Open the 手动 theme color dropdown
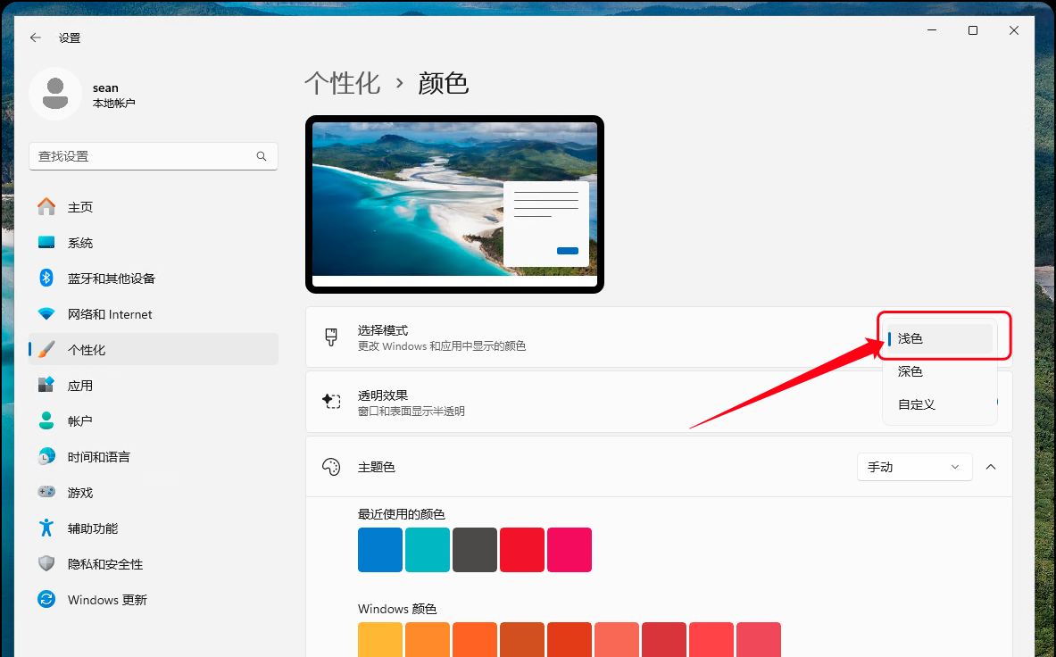 point(914,466)
